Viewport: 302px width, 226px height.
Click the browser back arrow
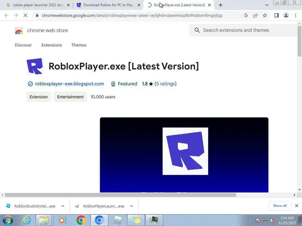coord(6,15)
